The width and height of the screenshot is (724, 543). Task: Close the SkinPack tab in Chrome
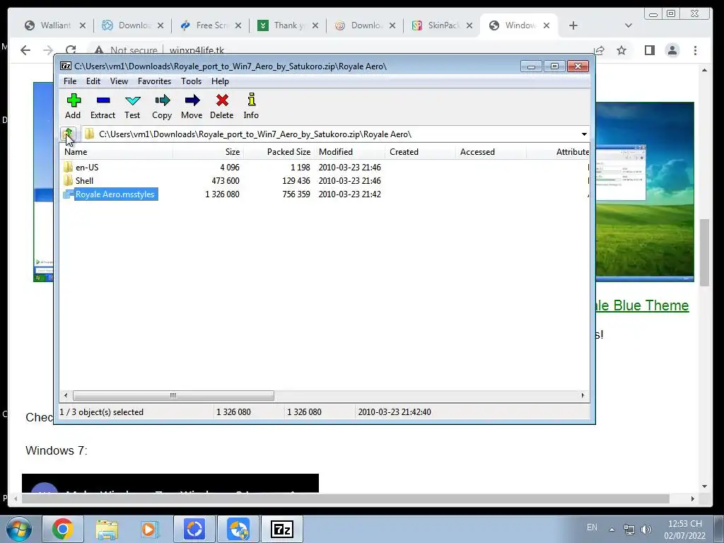point(469,25)
